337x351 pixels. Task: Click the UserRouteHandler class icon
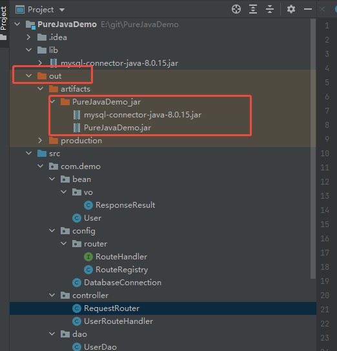(77, 321)
